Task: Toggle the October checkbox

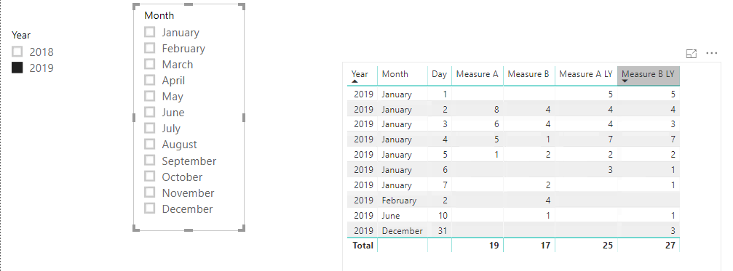Action: [150, 176]
